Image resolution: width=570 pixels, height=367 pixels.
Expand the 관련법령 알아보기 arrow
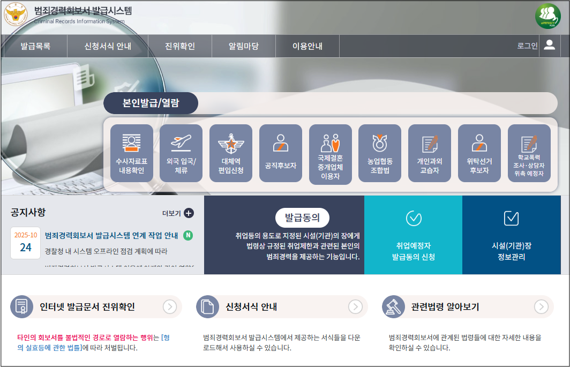pyautogui.click(x=542, y=307)
